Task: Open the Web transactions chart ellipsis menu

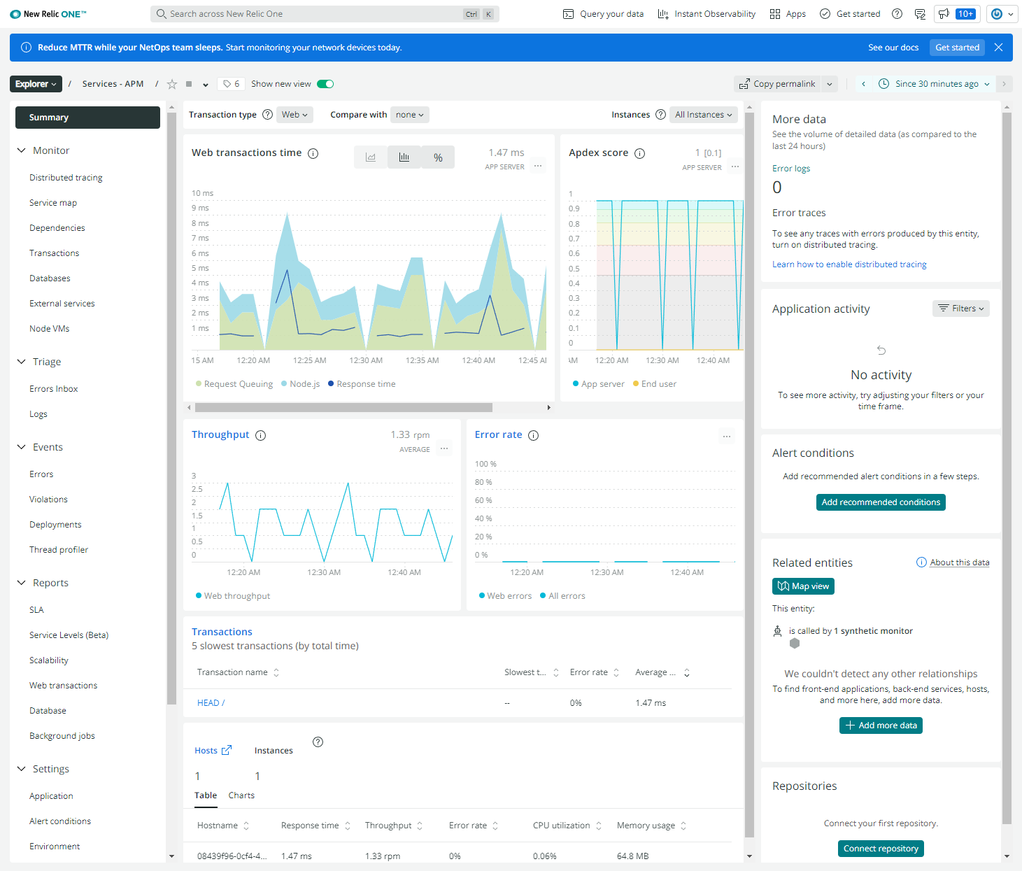Action: 538,167
